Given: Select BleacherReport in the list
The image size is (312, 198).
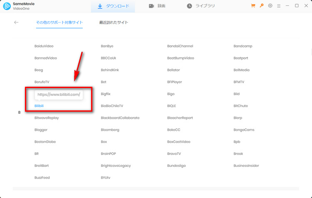Looking at the screenshot, I should (x=180, y=118).
